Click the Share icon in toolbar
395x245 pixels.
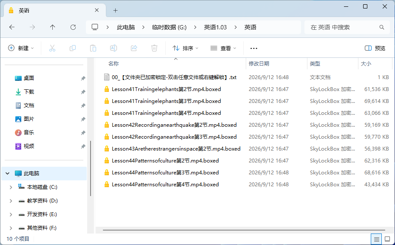[x=134, y=48]
